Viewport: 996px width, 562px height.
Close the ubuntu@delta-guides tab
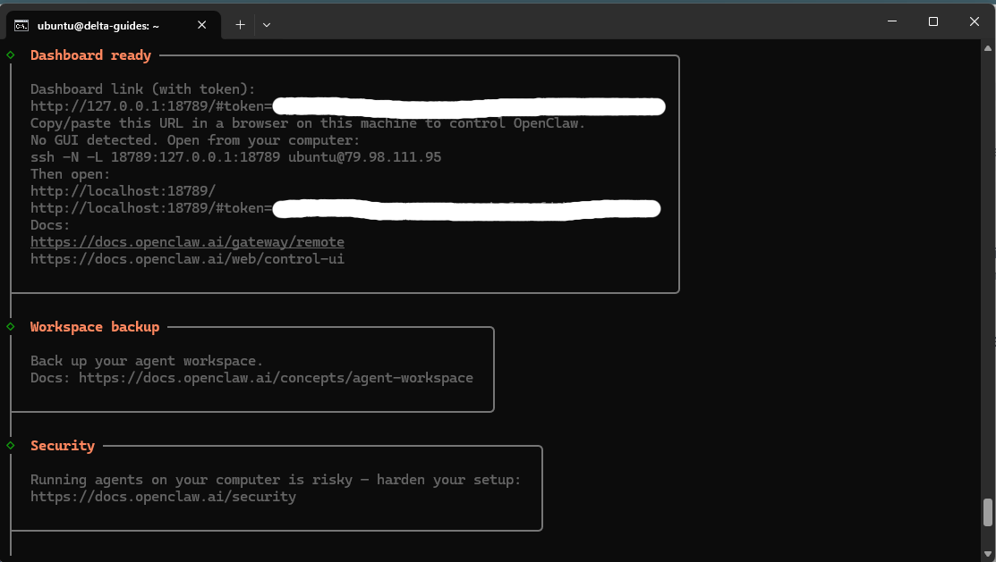pyautogui.click(x=202, y=25)
